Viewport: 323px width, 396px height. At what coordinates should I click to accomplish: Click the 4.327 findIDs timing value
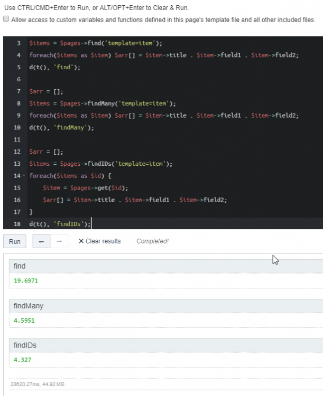tap(24, 360)
